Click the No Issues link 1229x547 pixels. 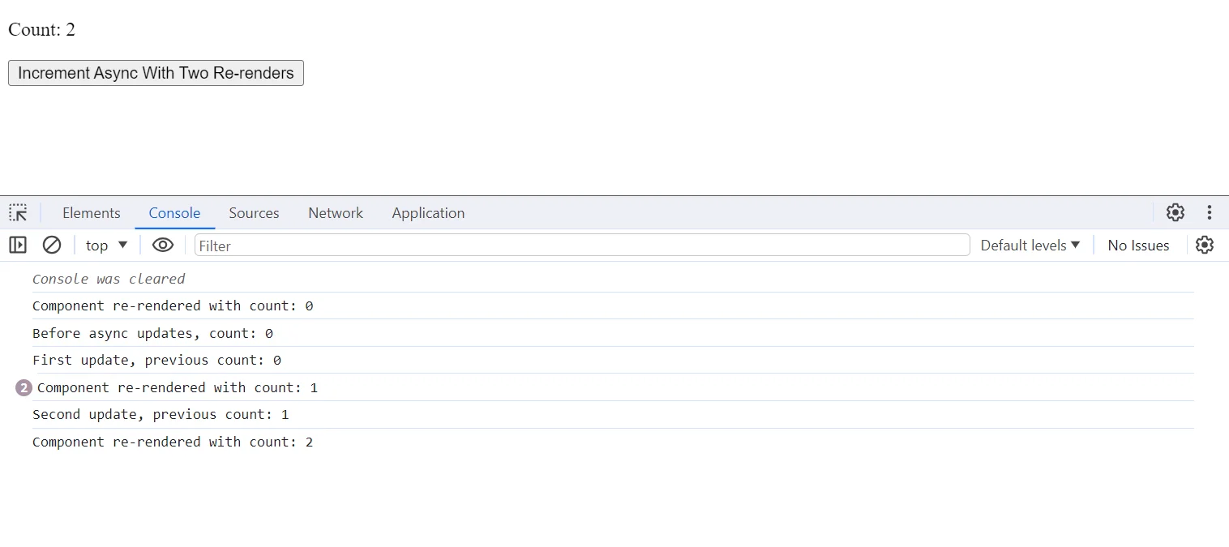[x=1137, y=245]
